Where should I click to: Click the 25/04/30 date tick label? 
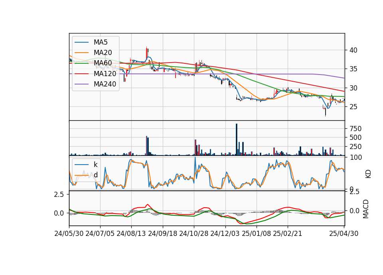[x=344, y=234]
